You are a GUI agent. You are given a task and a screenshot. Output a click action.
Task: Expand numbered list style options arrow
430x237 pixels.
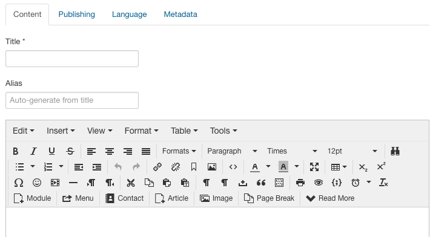pos(61,166)
